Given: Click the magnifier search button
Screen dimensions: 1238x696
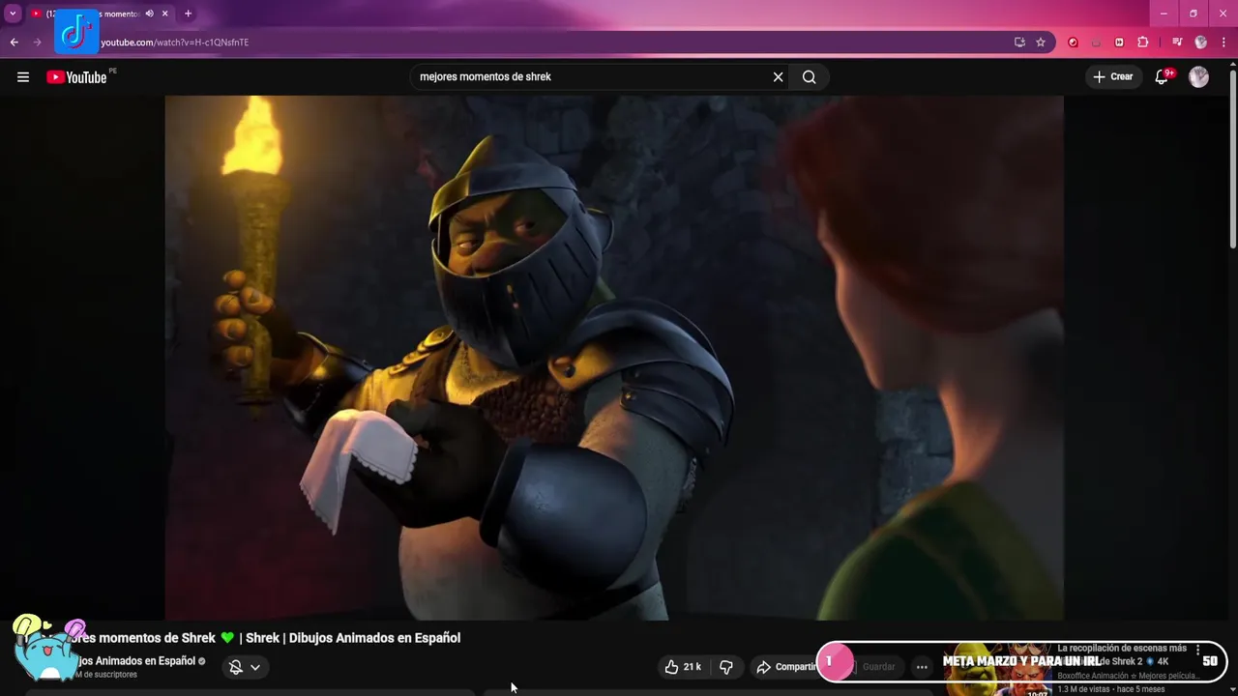Looking at the screenshot, I should point(810,77).
